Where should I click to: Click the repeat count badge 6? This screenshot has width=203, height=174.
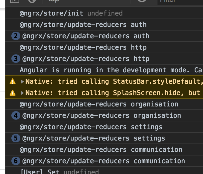16,161
